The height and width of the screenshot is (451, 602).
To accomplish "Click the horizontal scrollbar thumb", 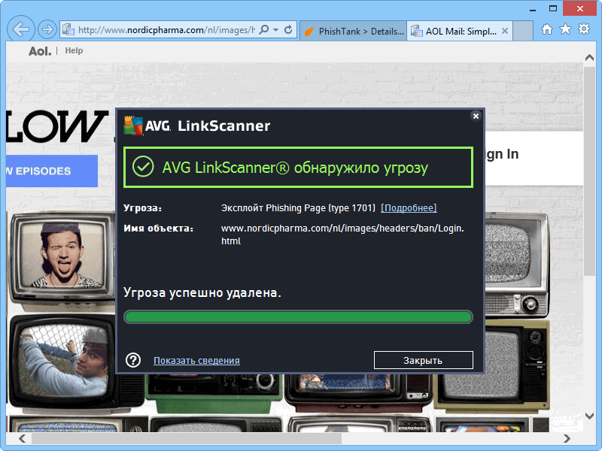I will (186, 438).
